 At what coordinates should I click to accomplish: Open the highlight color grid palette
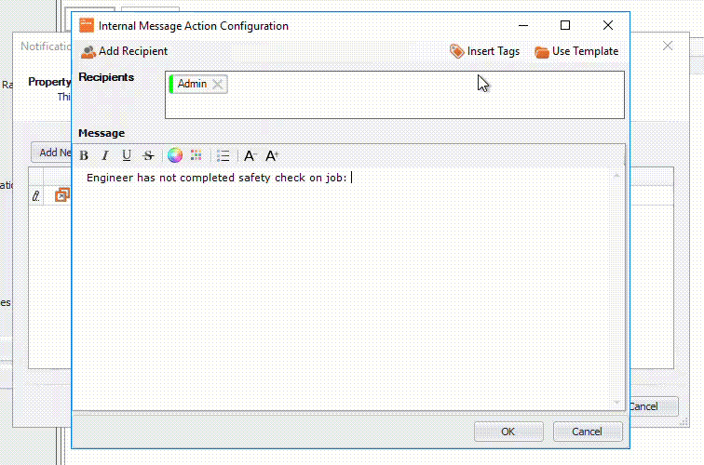click(x=196, y=155)
